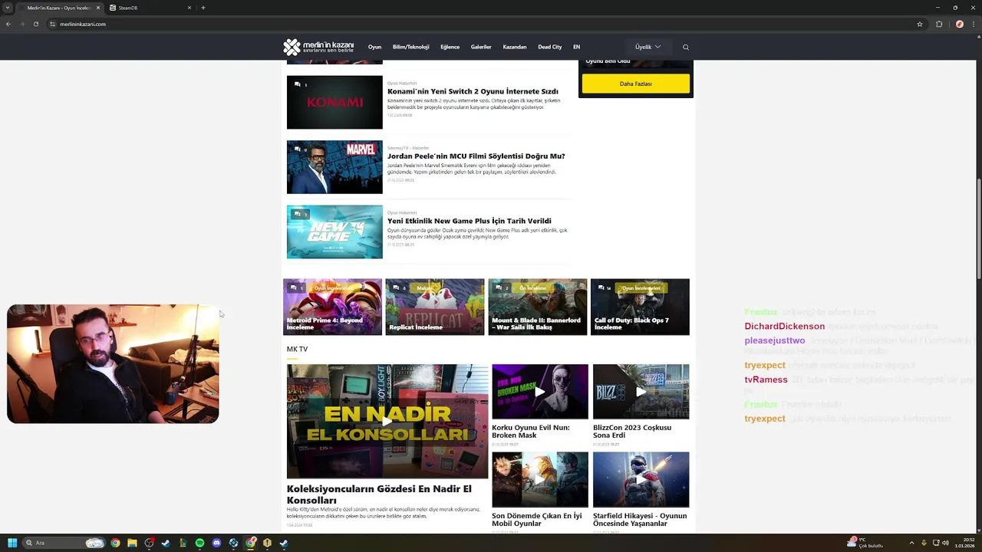The height and width of the screenshot is (552, 982).
Task: Click the DichardDickenson chat username
Action: [x=784, y=327]
